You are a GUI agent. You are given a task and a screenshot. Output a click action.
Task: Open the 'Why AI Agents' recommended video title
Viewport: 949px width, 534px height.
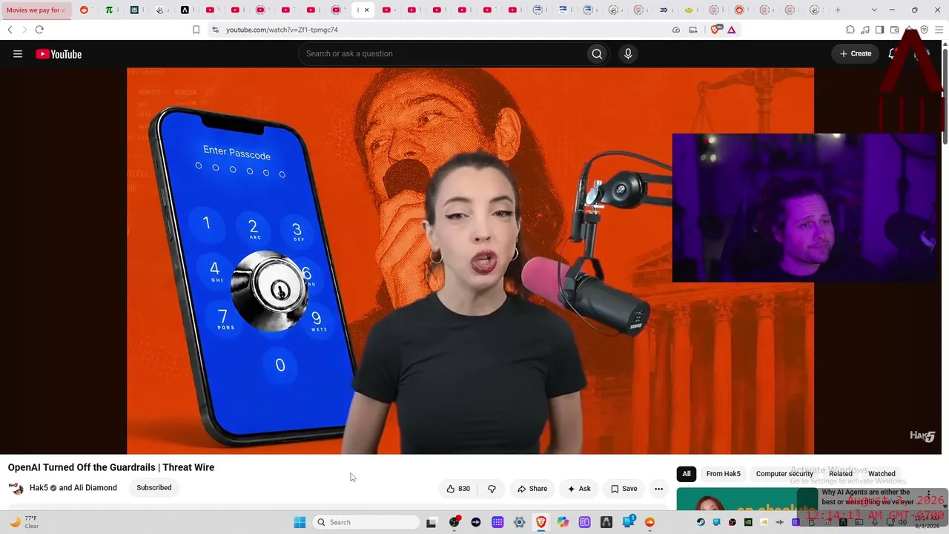click(867, 497)
